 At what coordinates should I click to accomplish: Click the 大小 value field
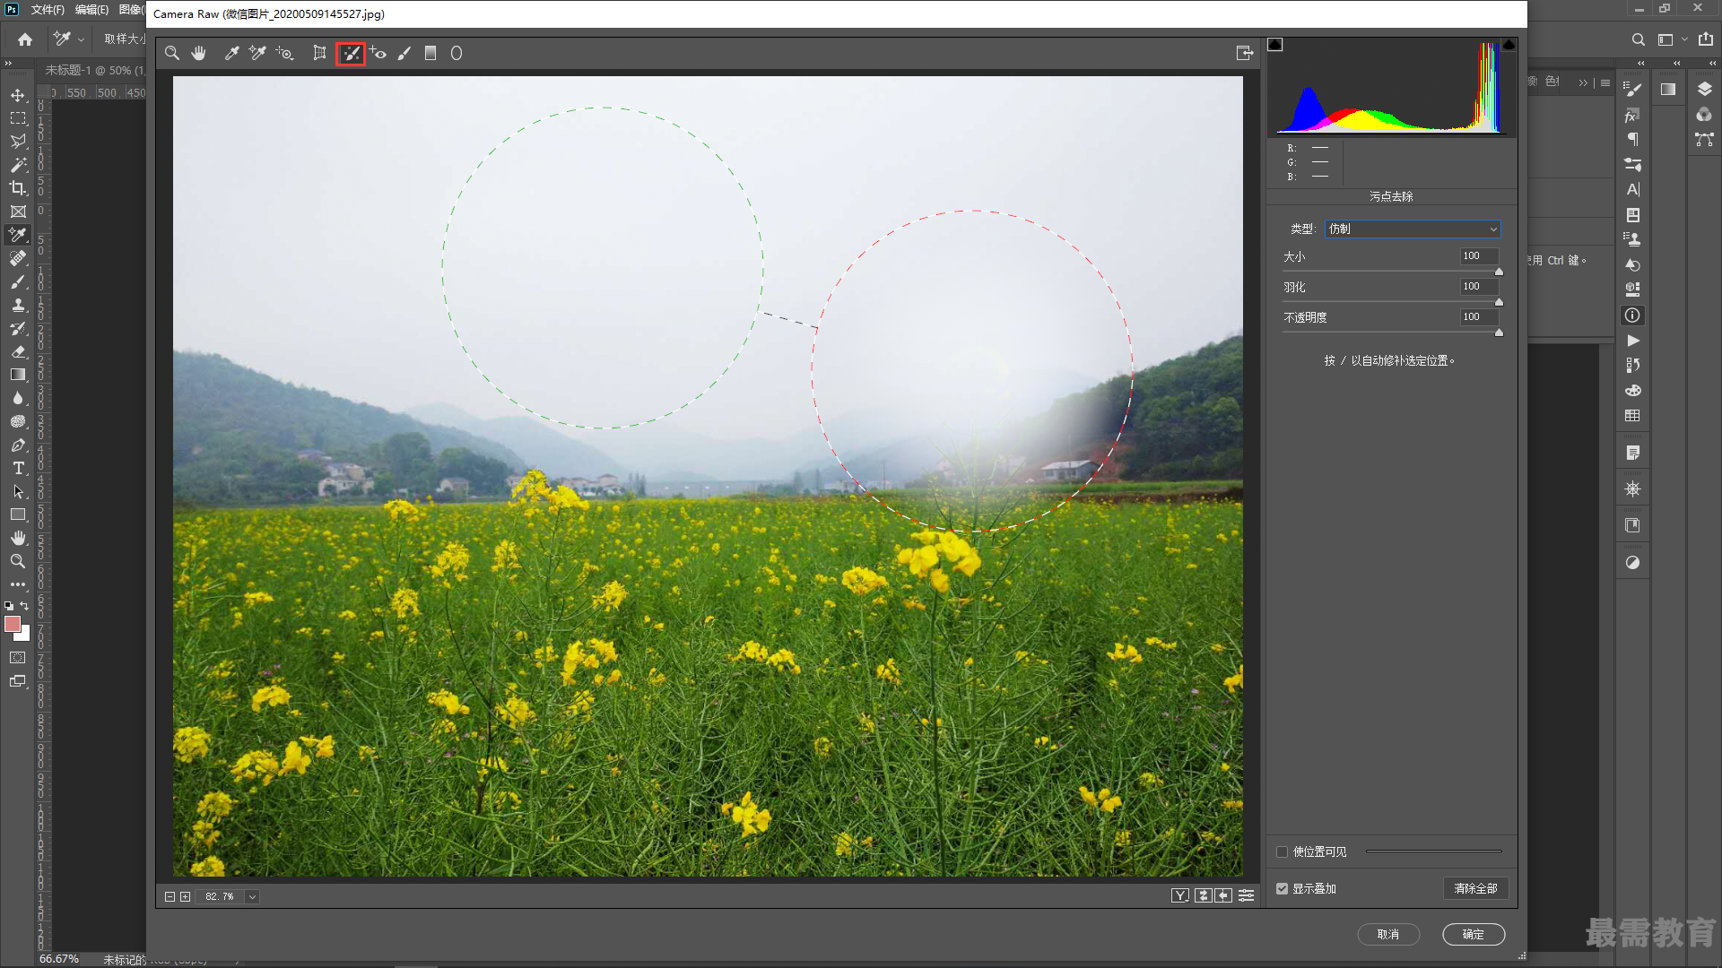coord(1479,256)
